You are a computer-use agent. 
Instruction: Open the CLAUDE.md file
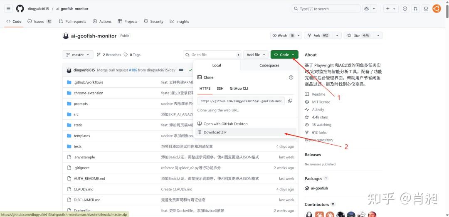(83, 189)
